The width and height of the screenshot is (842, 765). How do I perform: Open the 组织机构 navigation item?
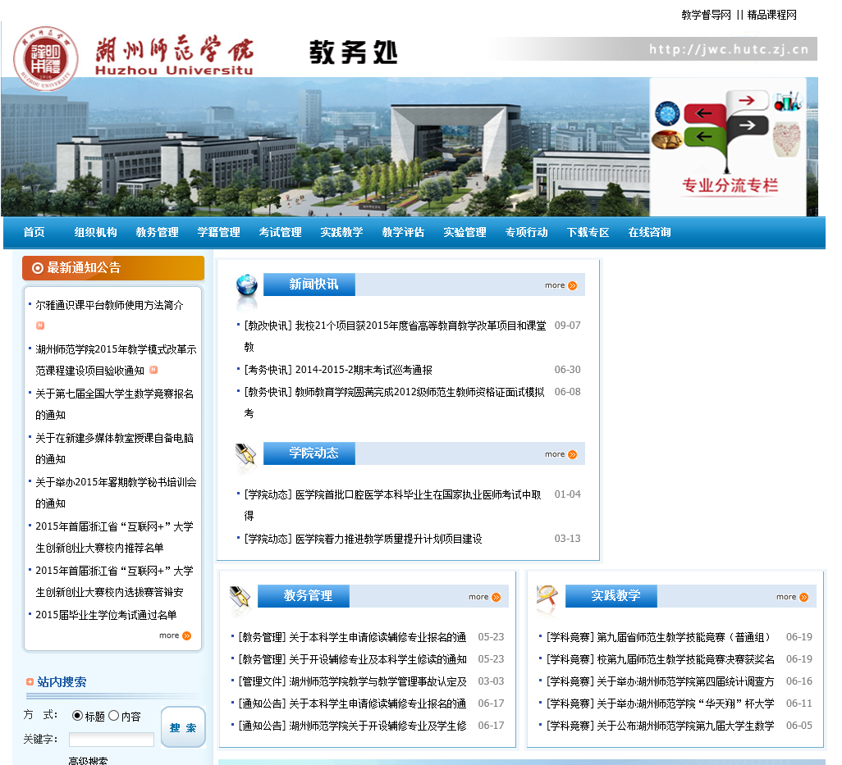pyautogui.click(x=95, y=232)
